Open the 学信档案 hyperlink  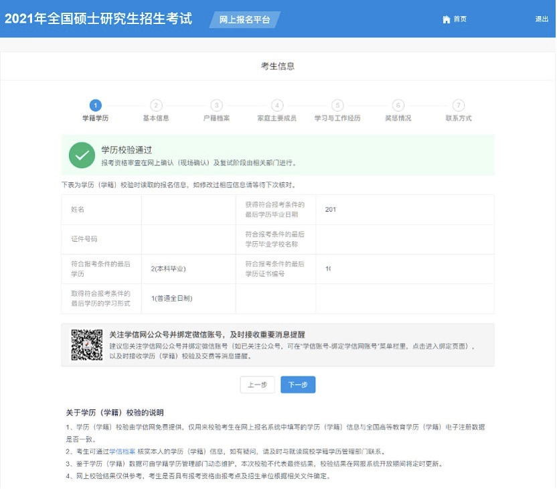[123, 451]
